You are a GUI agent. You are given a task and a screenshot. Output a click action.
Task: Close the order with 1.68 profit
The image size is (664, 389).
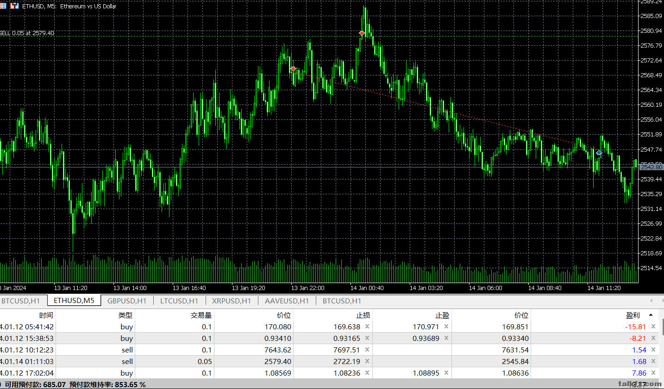653,361
